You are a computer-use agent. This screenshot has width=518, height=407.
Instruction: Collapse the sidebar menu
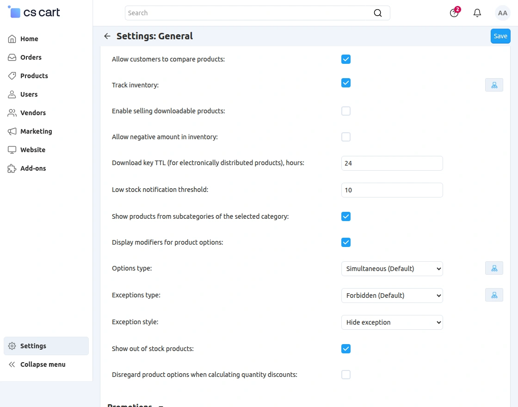[x=43, y=364]
